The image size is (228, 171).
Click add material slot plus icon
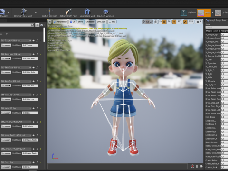pos(7,34)
